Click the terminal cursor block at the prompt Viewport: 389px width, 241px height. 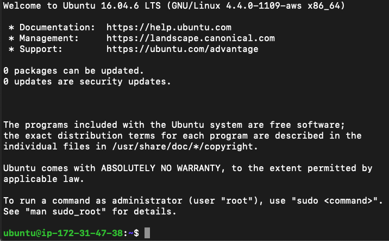click(147, 233)
